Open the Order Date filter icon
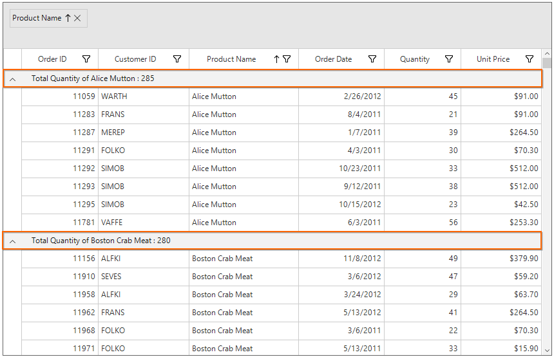This screenshot has width=554, height=357. pyautogui.click(x=372, y=59)
